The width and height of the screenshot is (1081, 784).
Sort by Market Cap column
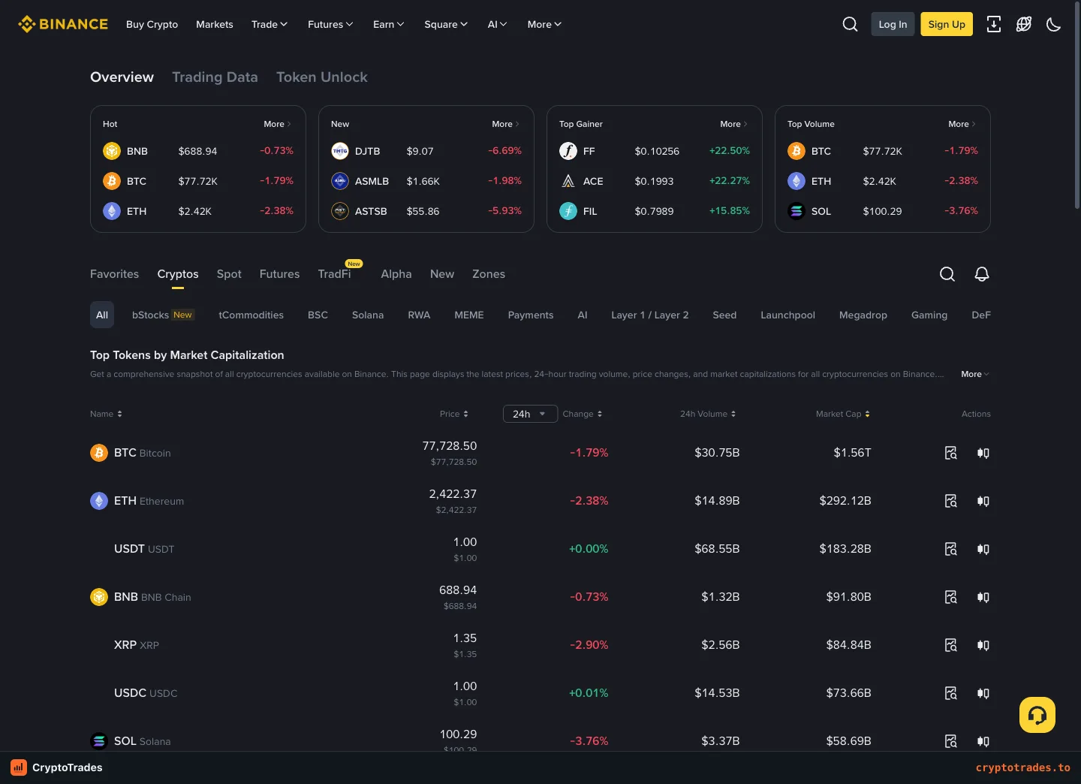[x=843, y=414]
